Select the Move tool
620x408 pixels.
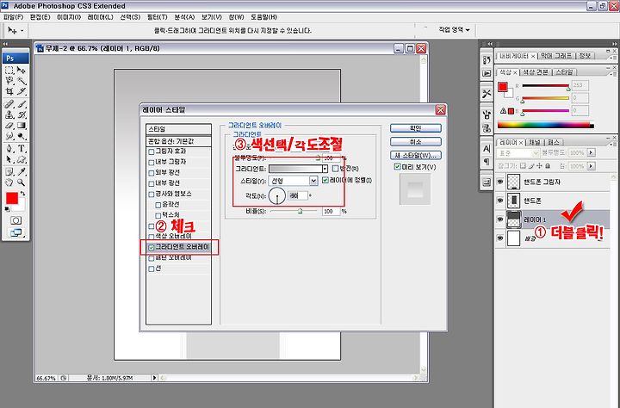tap(22, 71)
